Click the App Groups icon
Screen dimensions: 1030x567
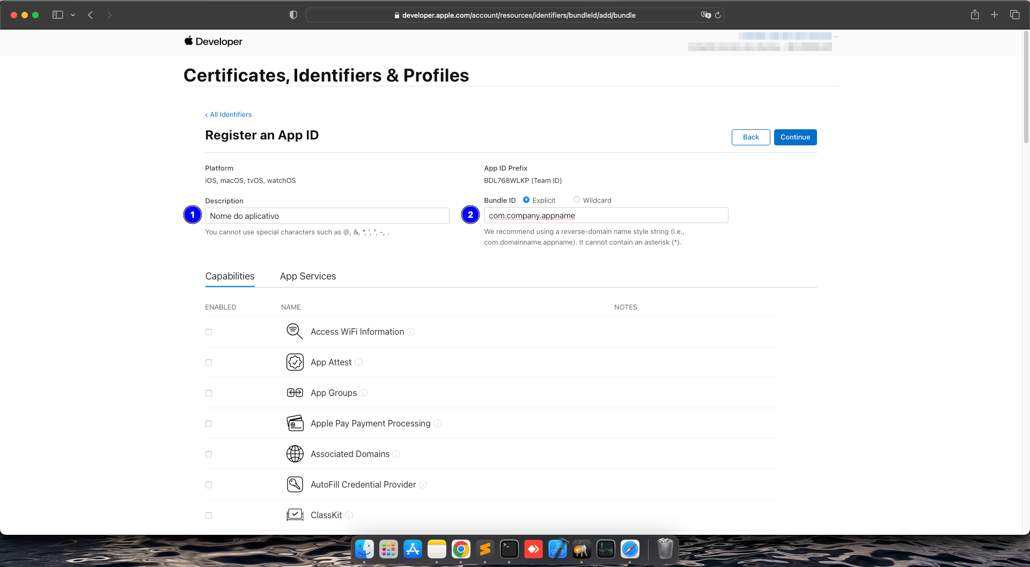295,393
